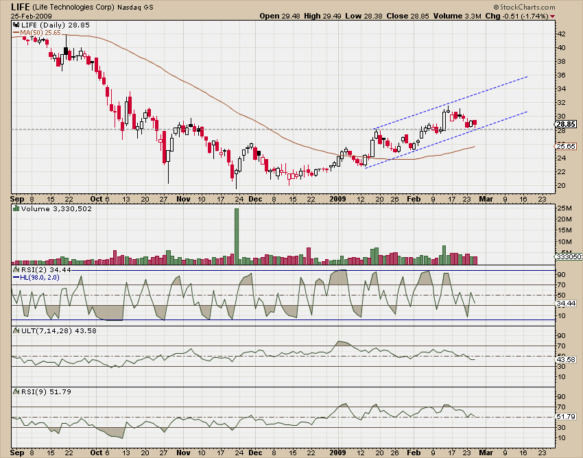
Task: Click the StockCharts.com copyright link
Action: (x=524, y=7)
